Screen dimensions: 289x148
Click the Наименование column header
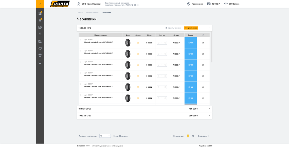[101, 35]
